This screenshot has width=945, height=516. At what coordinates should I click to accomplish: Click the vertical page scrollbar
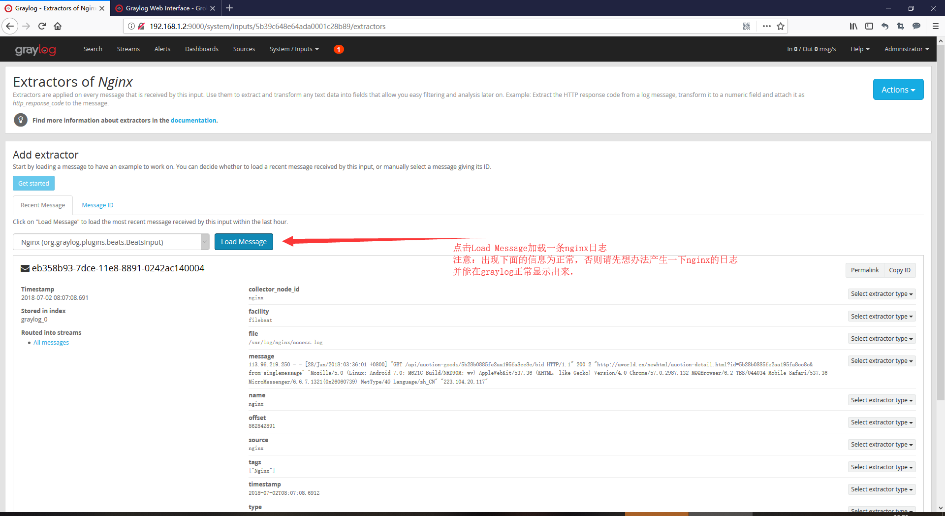(x=941, y=223)
